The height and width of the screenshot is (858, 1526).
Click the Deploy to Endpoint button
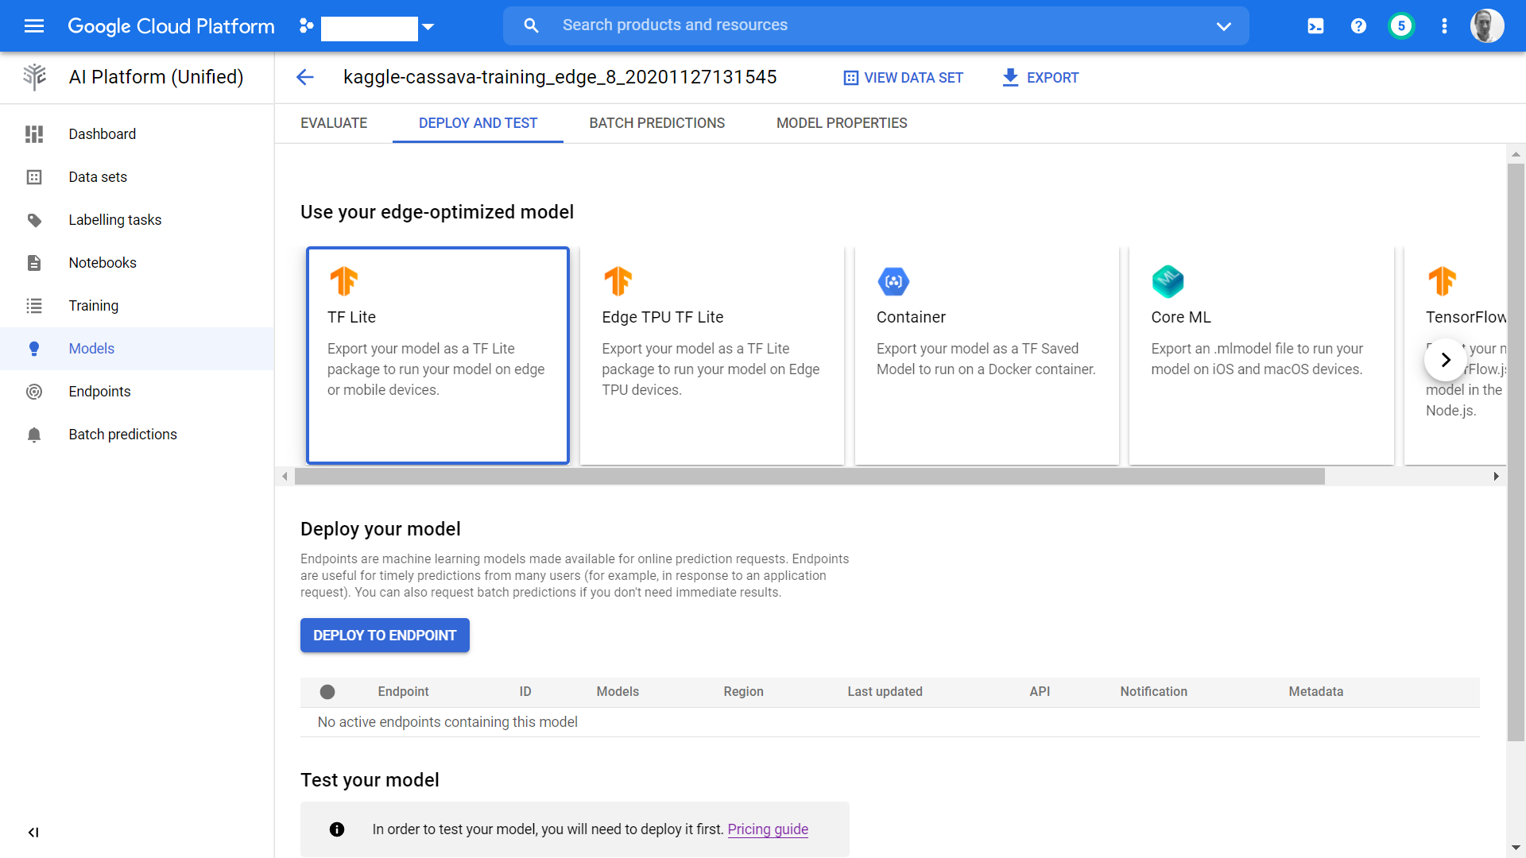click(x=385, y=636)
